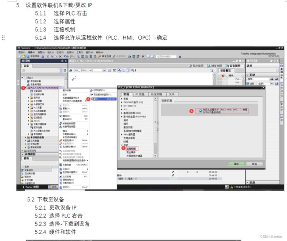Choose 属性 in the context menu
This screenshot has height=241, width=287.
[x=103, y=99]
